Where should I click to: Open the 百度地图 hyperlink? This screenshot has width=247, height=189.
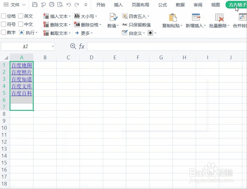(x=21, y=65)
